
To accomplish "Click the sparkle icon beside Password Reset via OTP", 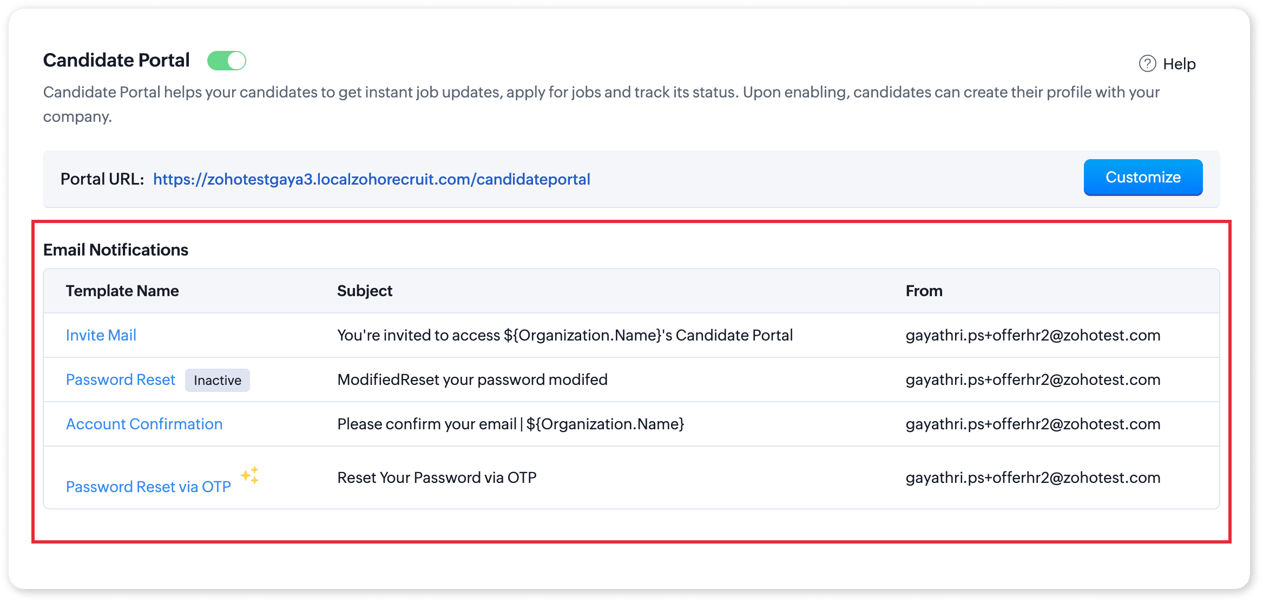I will [x=250, y=475].
